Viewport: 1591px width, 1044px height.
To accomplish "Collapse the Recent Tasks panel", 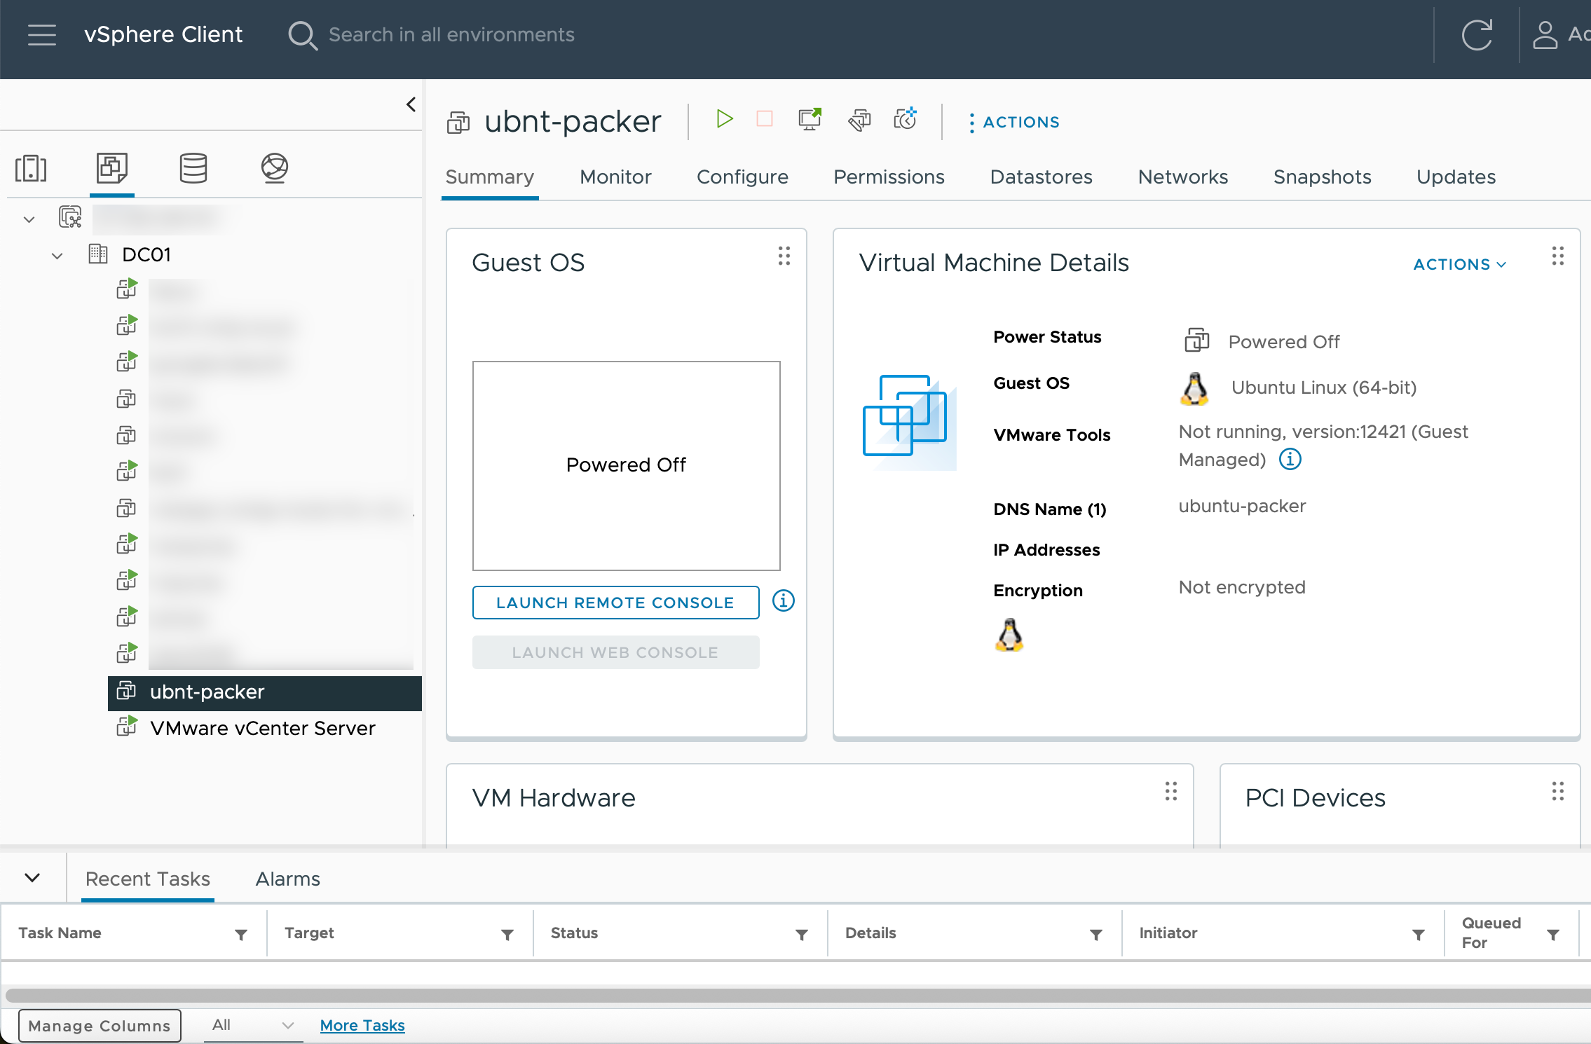I will (32, 877).
